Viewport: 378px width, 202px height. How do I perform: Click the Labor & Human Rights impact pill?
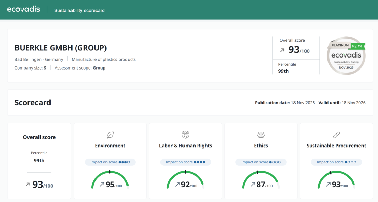186,162
